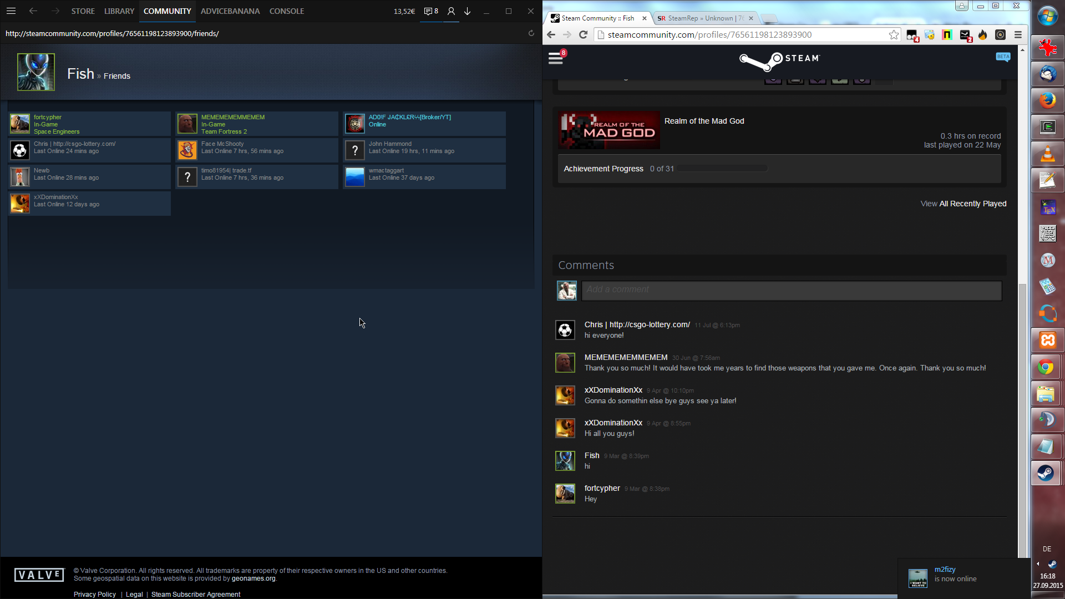This screenshot has height=599, width=1065.
Task: Open the chat notifications icon showing 8
Action: click(x=431, y=11)
